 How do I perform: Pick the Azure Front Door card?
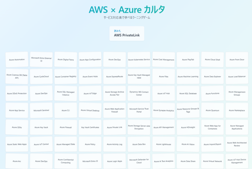tap(237, 59)
